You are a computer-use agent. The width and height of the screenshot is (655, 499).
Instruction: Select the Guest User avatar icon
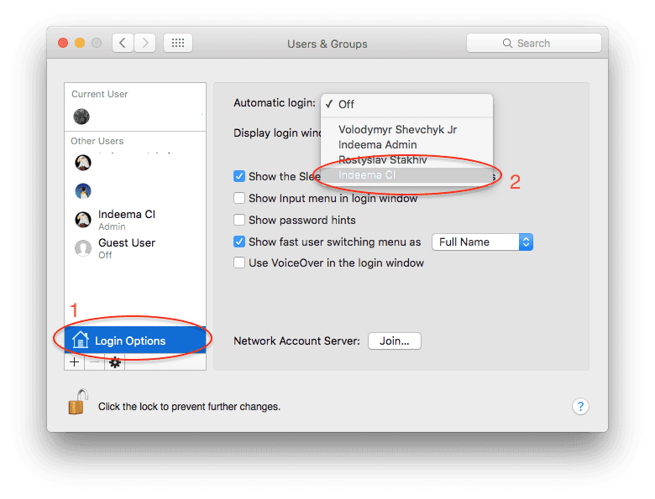[x=83, y=248]
